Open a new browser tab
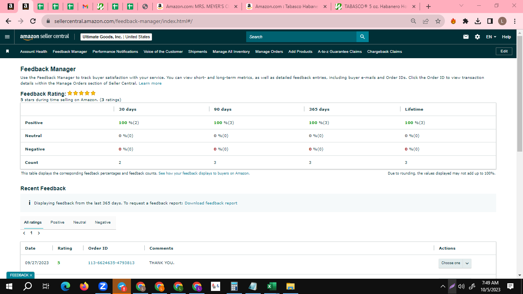This screenshot has height=294, width=523. 428,7
